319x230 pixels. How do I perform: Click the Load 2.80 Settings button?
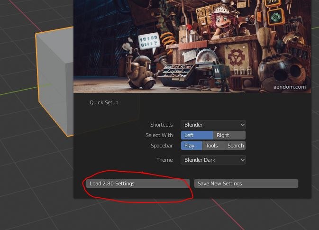(138, 184)
